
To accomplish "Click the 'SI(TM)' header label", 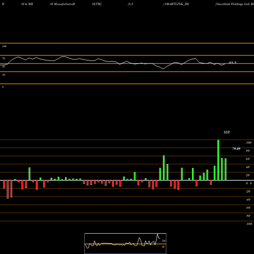I will (97, 4).
